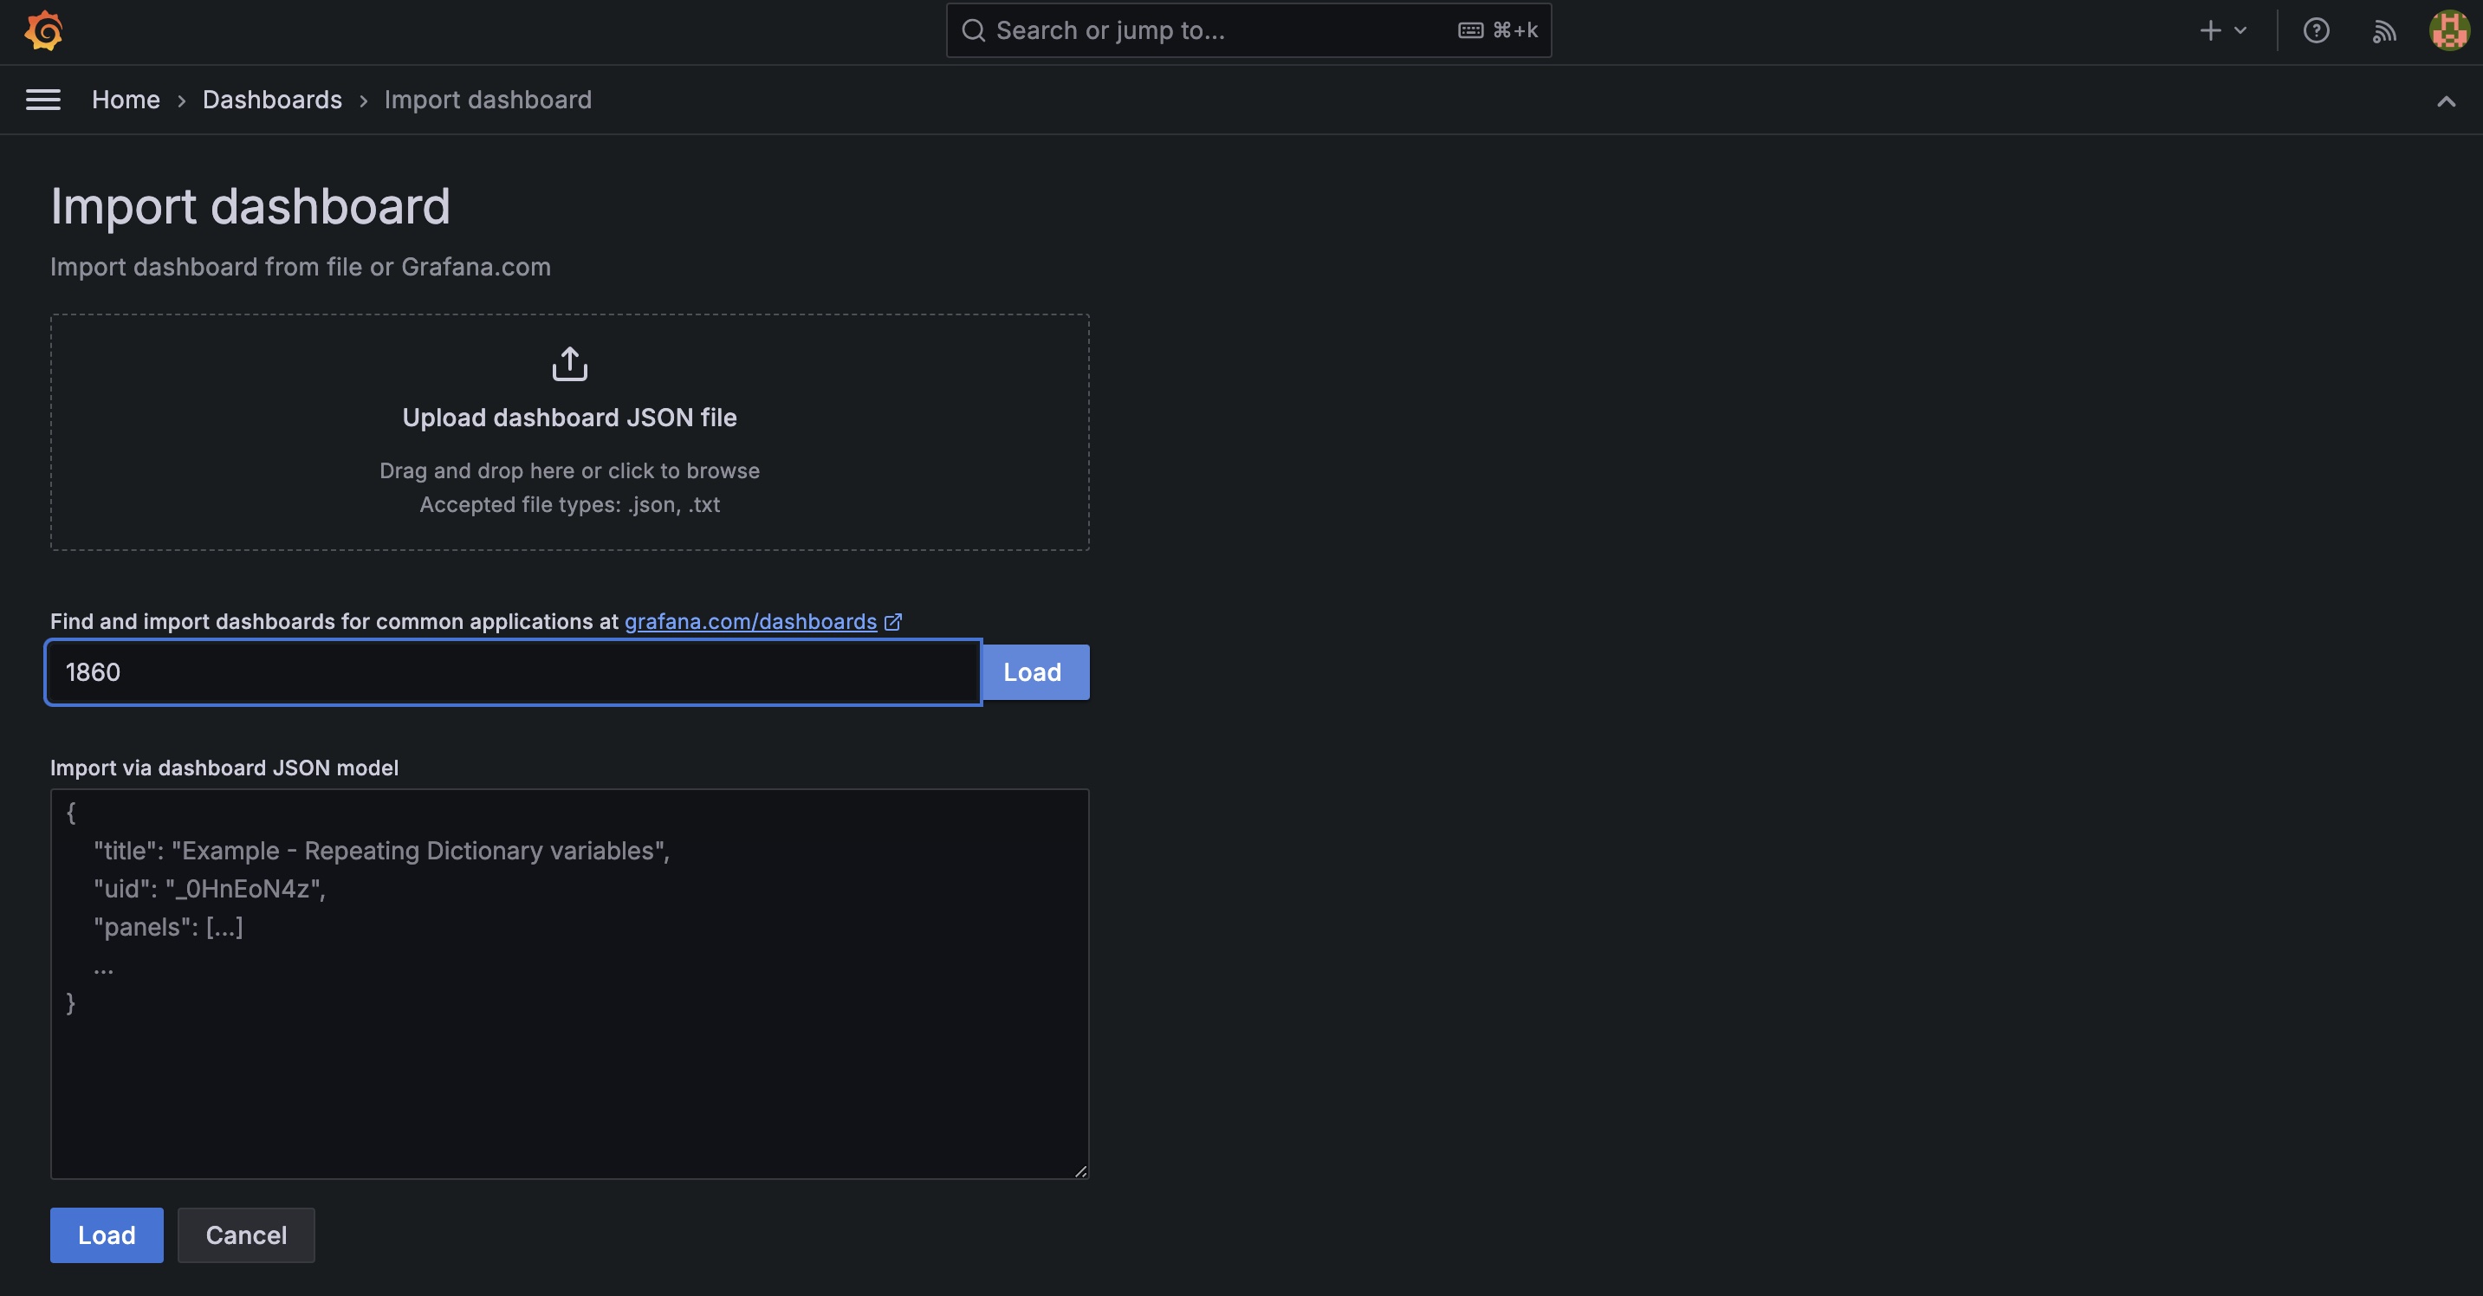Go to Dashboards breadcrumb
2483x1296 pixels.
272,100
